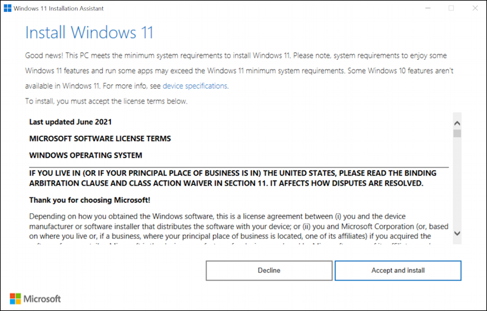Click 'Windows 11 Installation Assistant' title text
Viewport: 487px width, 311px height.
58,9
